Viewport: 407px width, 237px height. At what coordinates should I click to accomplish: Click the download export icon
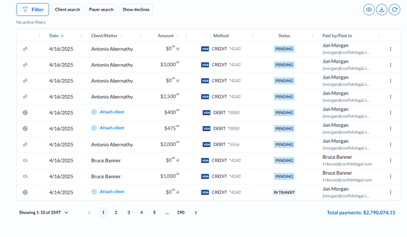(x=382, y=9)
